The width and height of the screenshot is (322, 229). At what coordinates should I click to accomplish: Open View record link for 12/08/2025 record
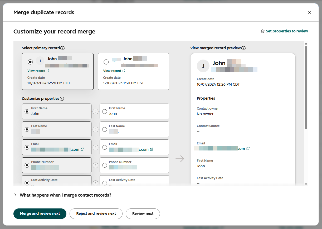click(114, 71)
